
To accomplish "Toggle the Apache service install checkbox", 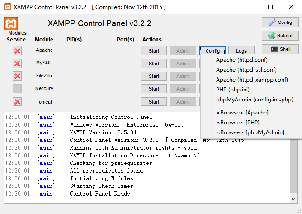I will tap(17, 51).
